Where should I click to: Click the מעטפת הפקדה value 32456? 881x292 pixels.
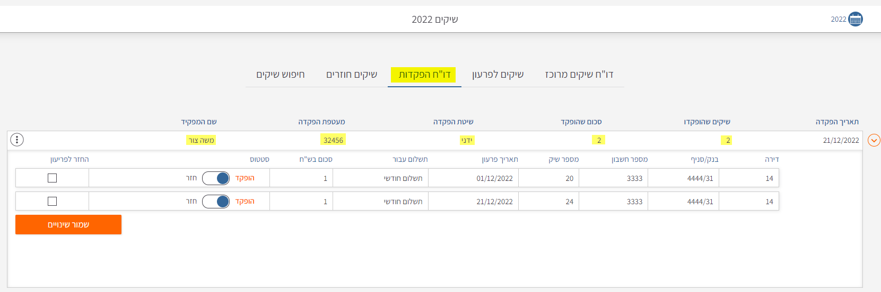pyautogui.click(x=333, y=140)
